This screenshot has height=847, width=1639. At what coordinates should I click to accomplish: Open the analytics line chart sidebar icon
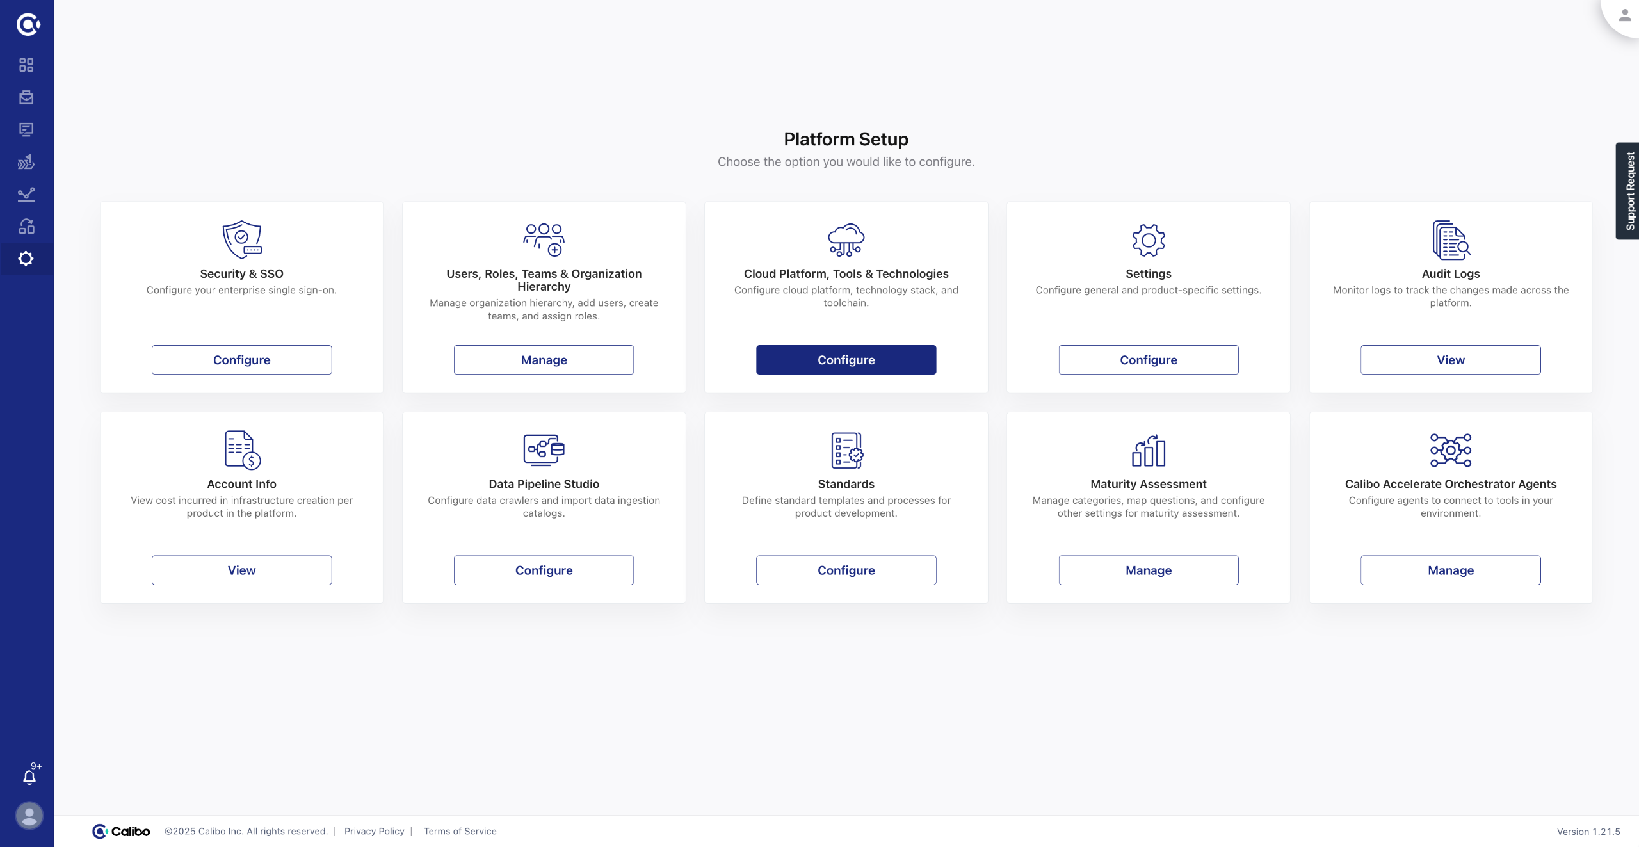(26, 194)
